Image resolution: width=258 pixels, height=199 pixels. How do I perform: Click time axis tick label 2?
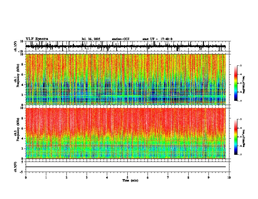click(66, 178)
